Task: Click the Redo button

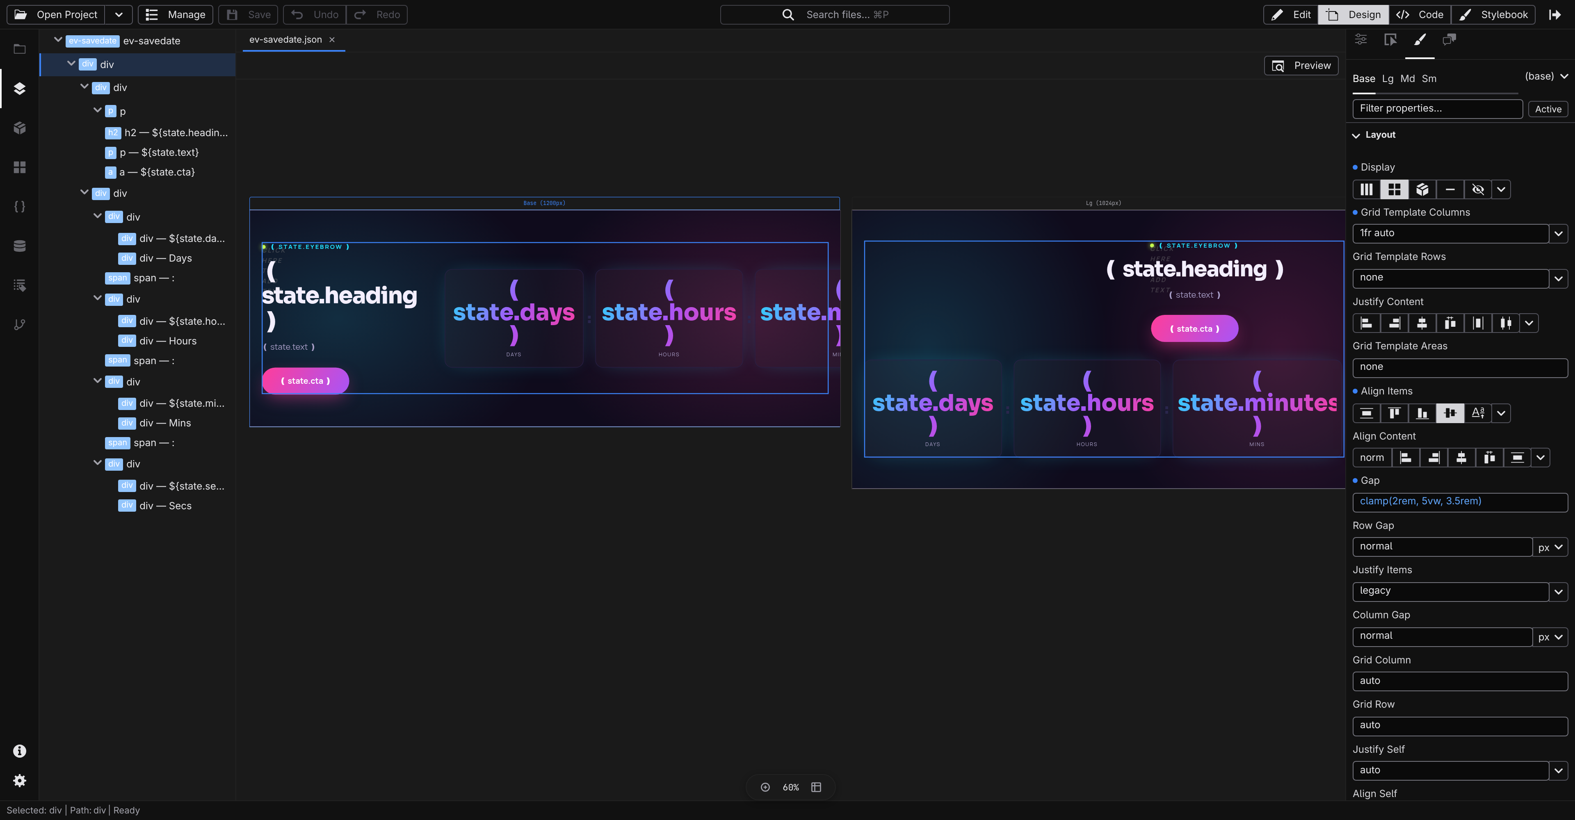Action: tap(377, 15)
